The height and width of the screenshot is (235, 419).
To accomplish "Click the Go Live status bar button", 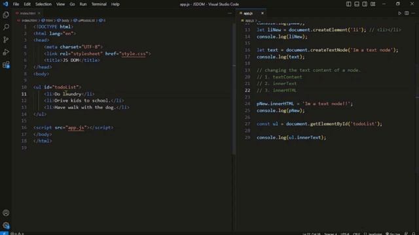I will click(x=393, y=234).
